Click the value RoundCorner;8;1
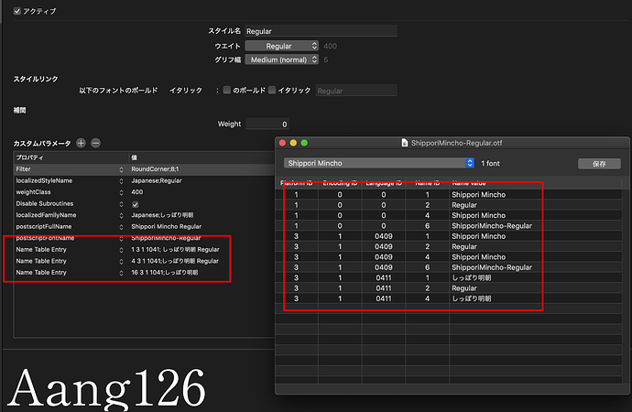 coord(155,169)
